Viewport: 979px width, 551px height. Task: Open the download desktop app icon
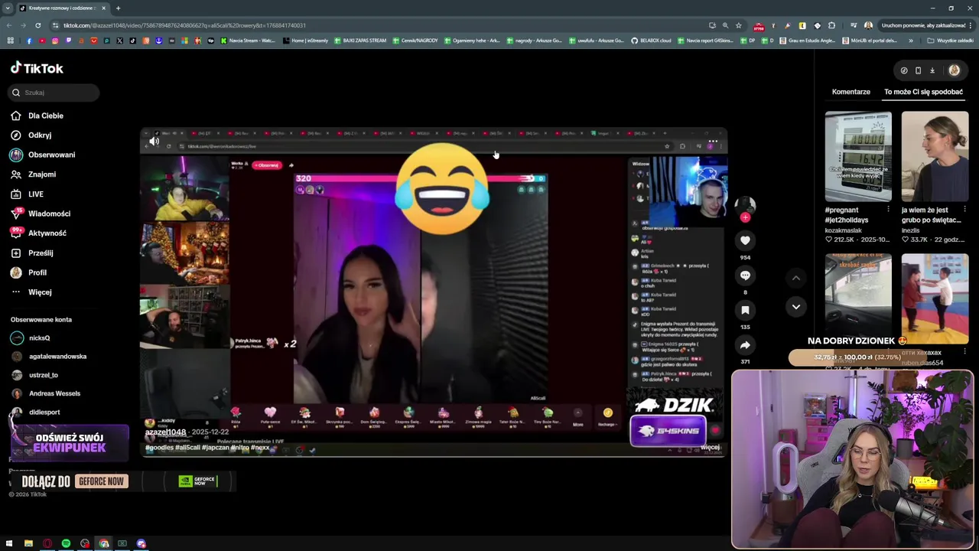pyautogui.click(x=932, y=70)
